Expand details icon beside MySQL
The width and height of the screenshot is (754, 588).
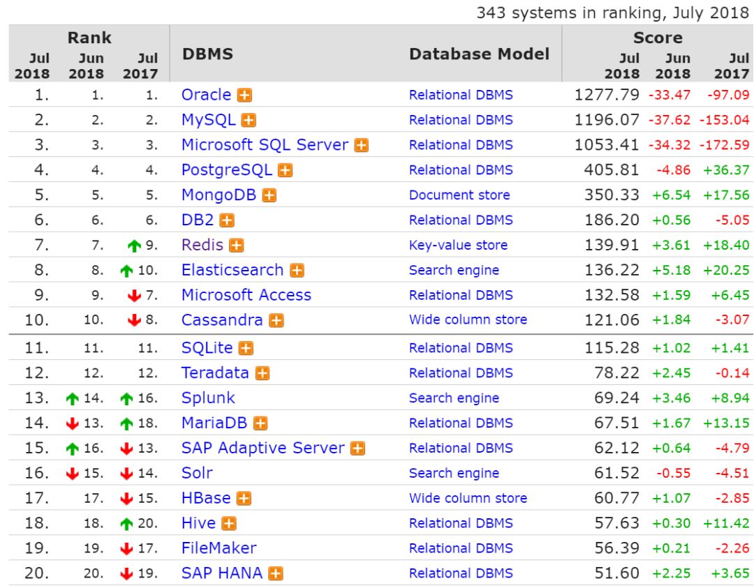click(x=249, y=120)
